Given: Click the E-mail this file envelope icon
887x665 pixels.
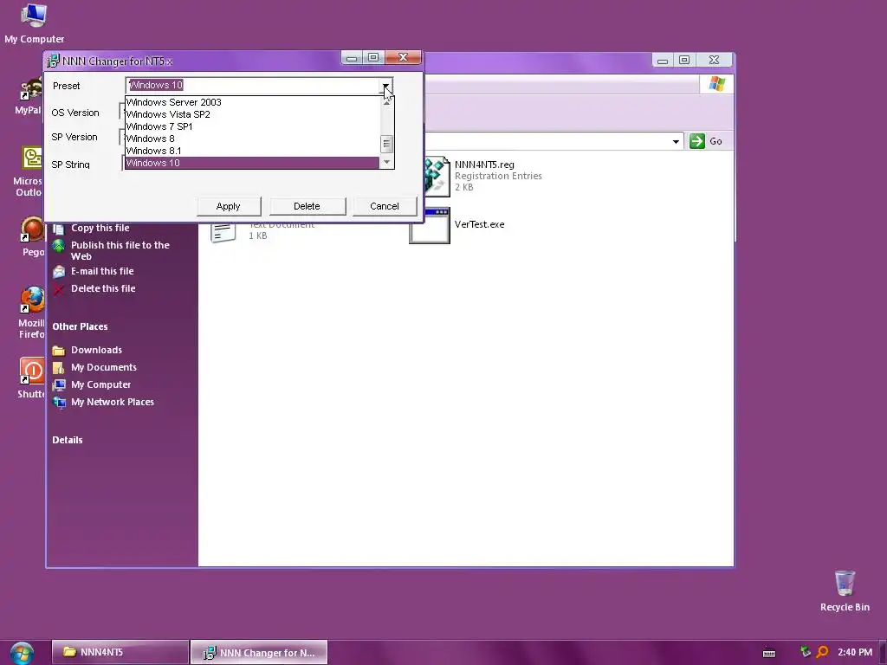Looking at the screenshot, I should point(59,272).
